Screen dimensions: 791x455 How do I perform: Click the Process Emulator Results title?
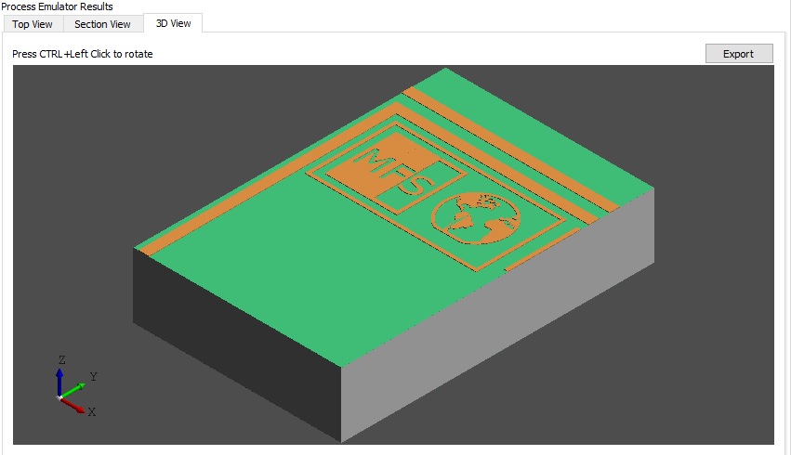[57, 6]
